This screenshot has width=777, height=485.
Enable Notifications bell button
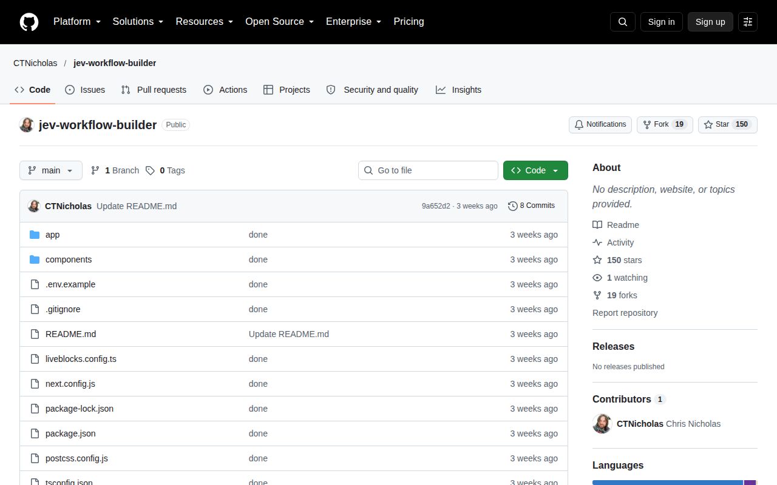tap(600, 124)
